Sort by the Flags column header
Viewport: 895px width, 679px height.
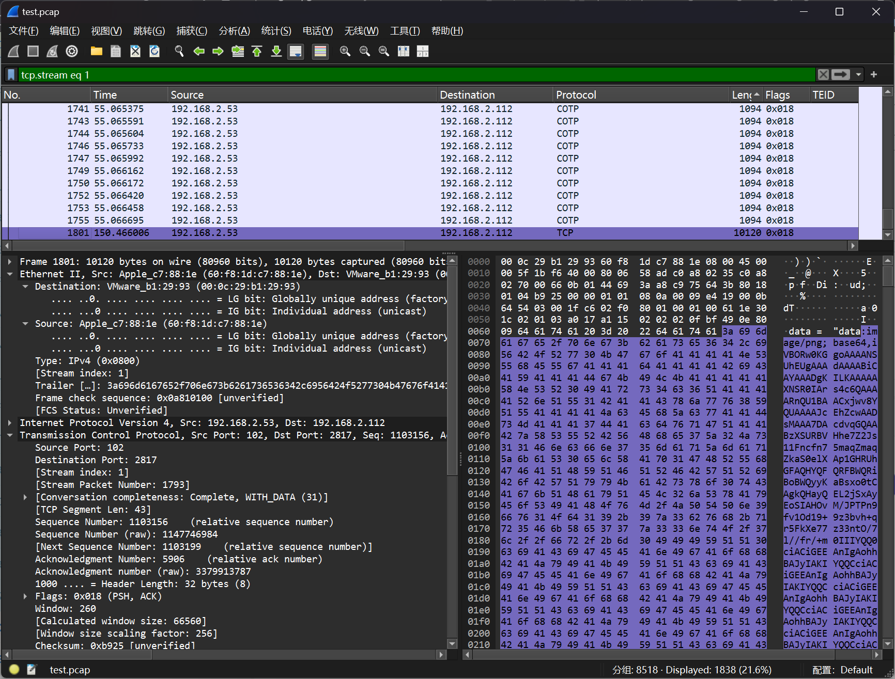(x=786, y=95)
